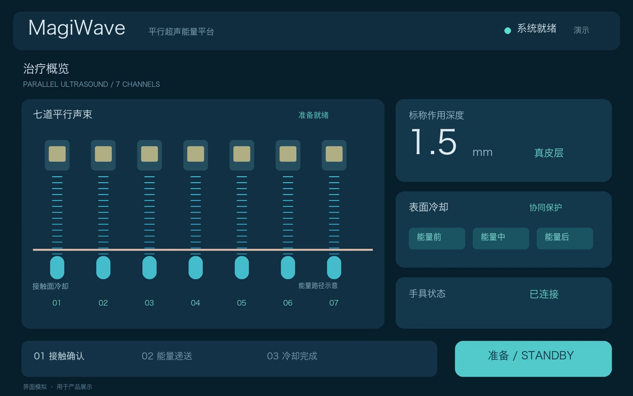Click the 1.5 mm depth value
This screenshot has width=633, height=396.
point(452,143)
